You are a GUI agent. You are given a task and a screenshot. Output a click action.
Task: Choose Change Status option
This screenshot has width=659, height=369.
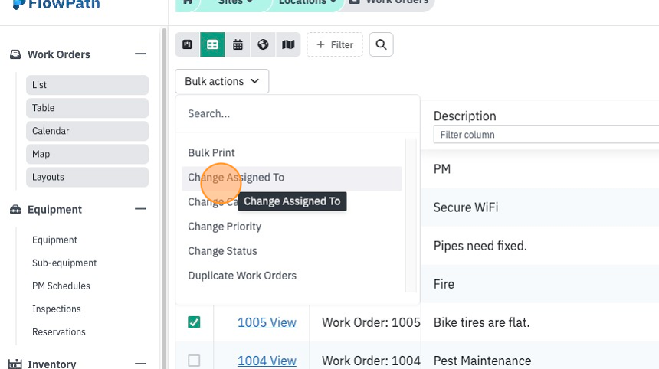(292, 251)
